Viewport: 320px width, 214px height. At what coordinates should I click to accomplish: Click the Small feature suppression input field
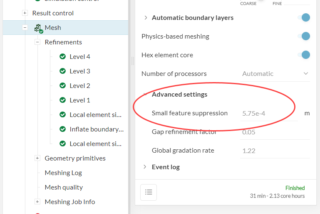pyautogui.click(x=268, y=113)
